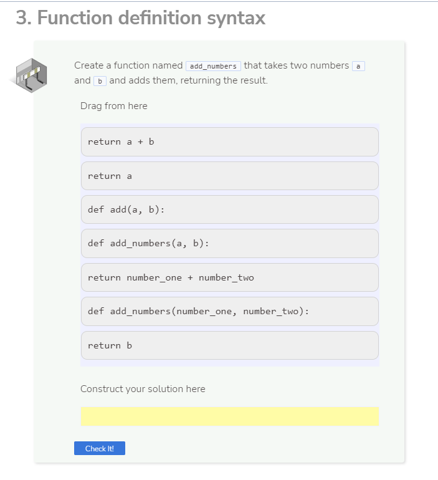
Task: Click the lavender gap below 'return b' block
Action: (x=230, y=363)
